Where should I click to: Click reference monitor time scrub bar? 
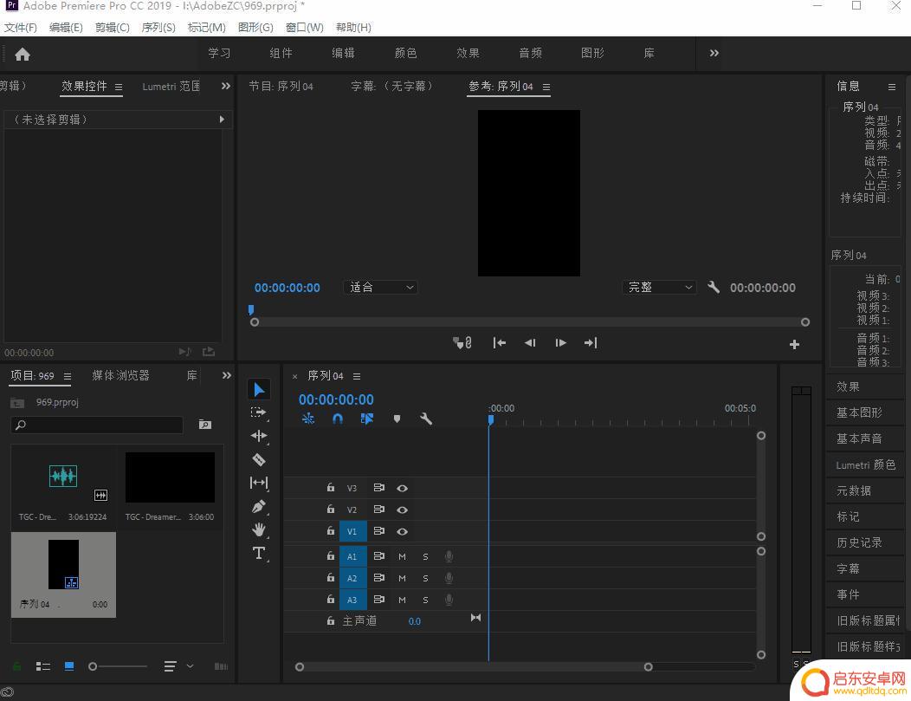pyautogui.click(x=530, y=322)
